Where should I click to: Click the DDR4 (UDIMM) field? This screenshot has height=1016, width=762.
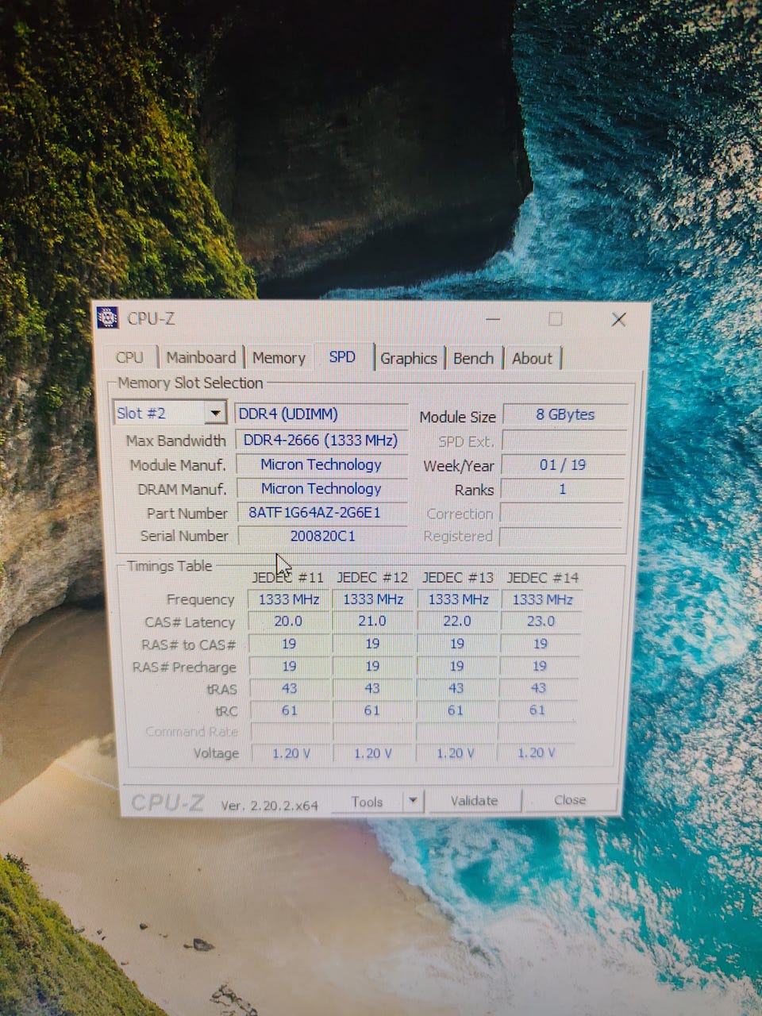pyautogui.click(x=321, y=414)
